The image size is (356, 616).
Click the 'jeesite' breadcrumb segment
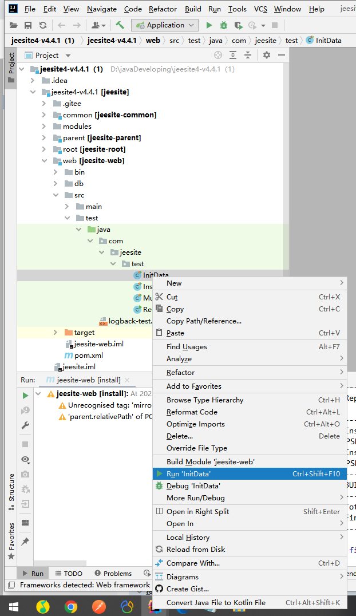point(265,41)
